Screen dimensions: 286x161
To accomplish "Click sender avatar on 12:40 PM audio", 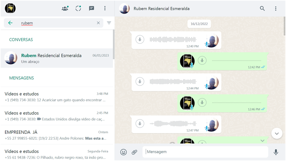I will point(212,40).
